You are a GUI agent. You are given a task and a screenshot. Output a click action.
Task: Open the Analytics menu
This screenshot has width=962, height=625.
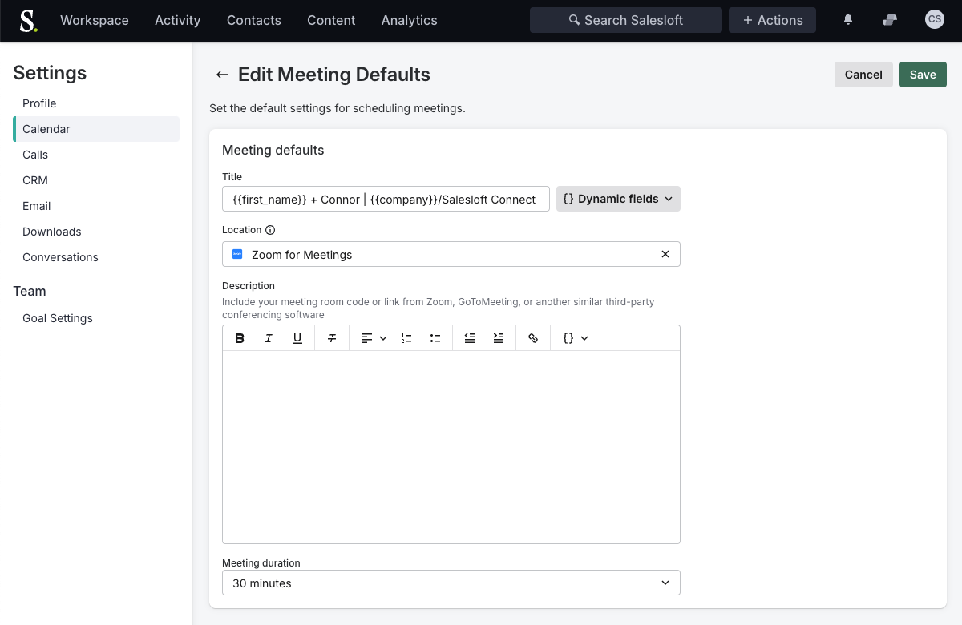click(410, 20)
